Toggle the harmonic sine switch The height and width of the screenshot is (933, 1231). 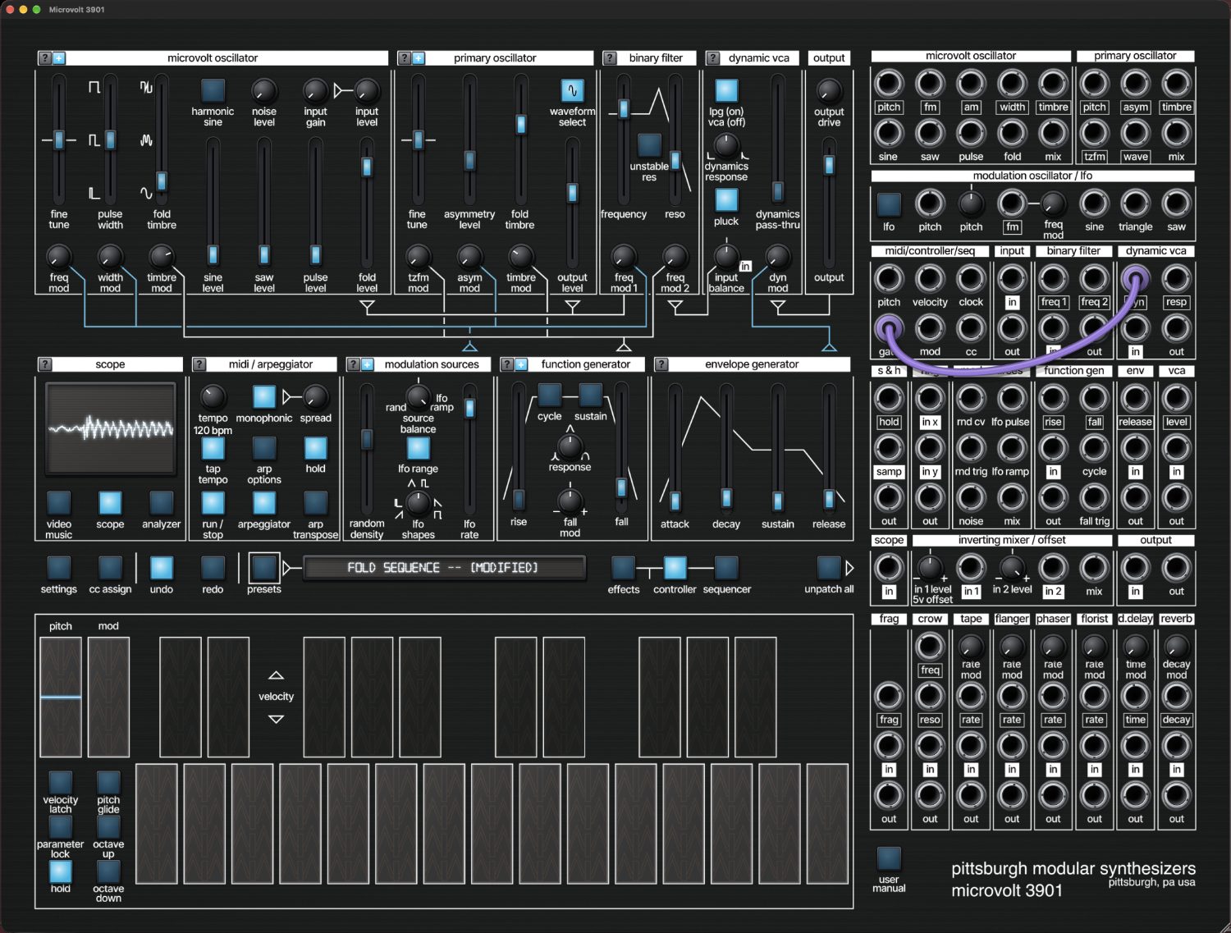click(213, 90)
